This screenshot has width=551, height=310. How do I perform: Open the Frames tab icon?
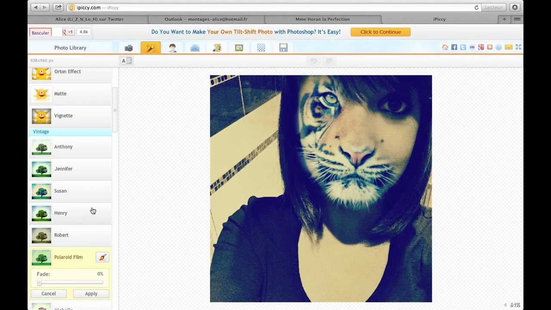coord(239,48)
